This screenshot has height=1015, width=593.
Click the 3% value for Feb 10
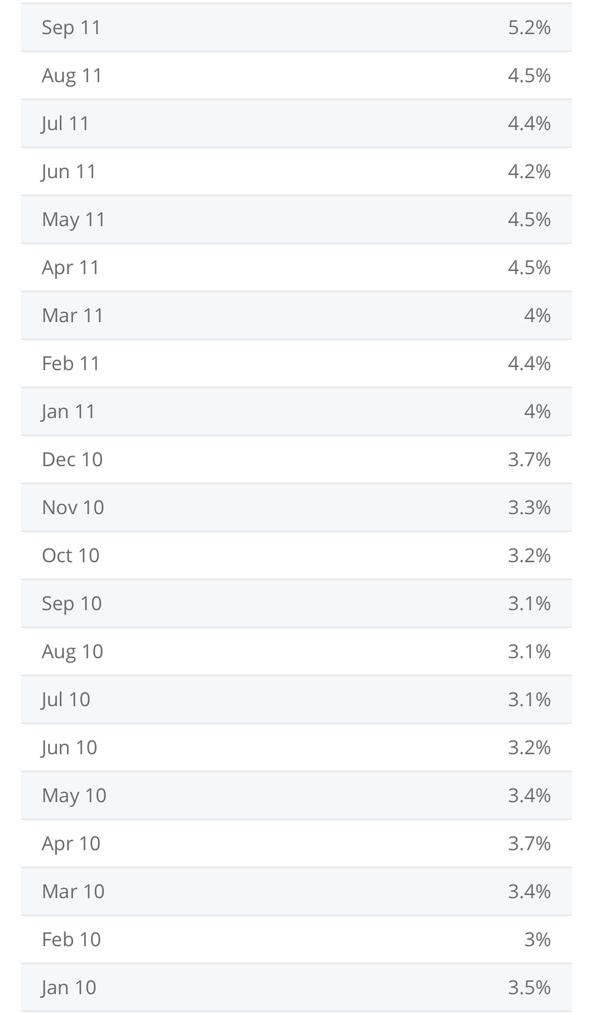537,939
